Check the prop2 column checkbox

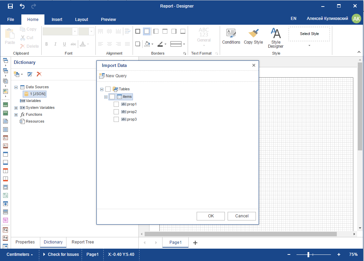point(116,112)
